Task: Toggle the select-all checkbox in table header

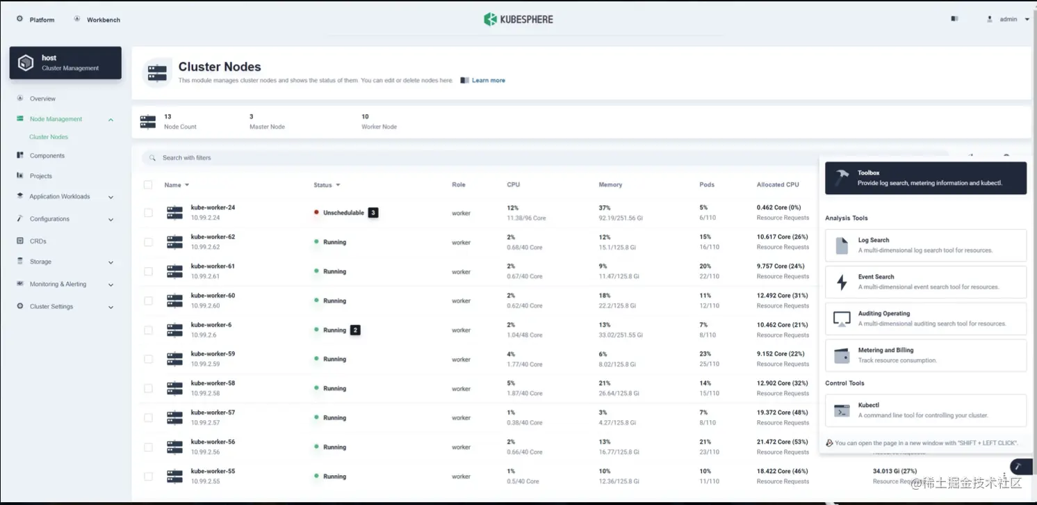Action: pyautogui.click(x=148, y=185)
